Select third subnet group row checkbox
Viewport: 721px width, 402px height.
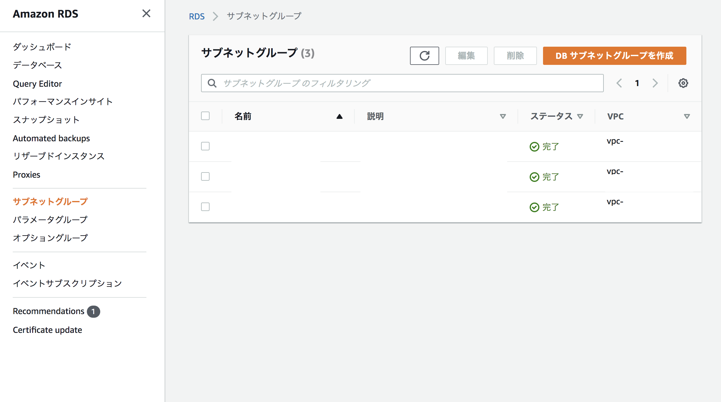[205, 207]
